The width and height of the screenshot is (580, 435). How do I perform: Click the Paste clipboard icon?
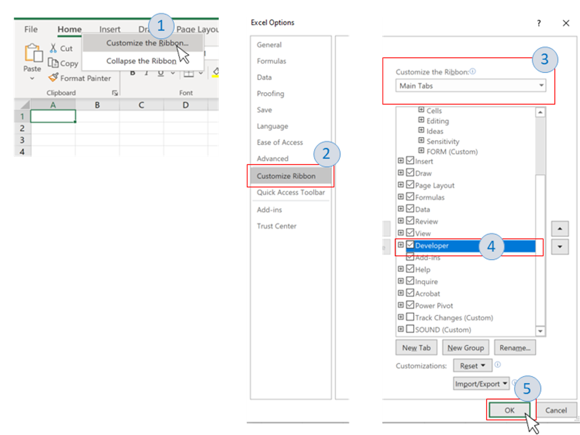32,54
